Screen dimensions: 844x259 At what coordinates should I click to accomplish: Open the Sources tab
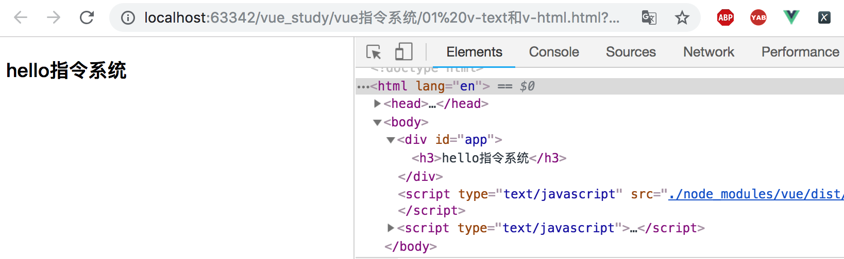631,52
